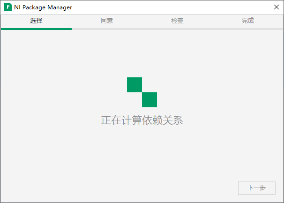
Task: Select the 检查 step tab
Action: (177, 21)
